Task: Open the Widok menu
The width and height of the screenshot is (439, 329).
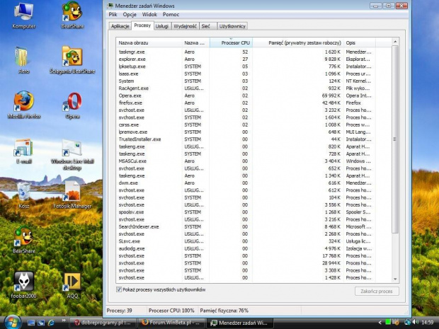Action: click(149, 15)
